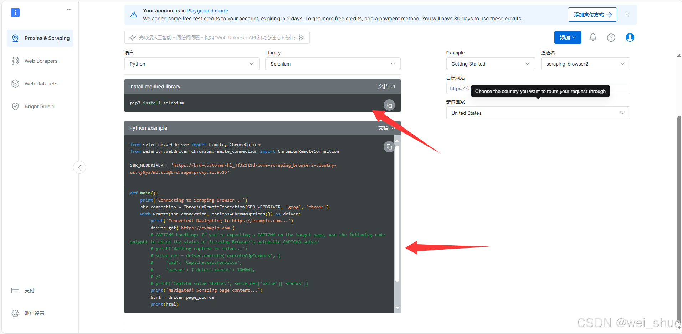682x334 pixels.
Task: Copy the Python example code
Action: pos(389,147)
